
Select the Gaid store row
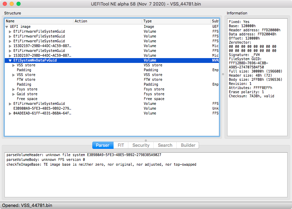tap(112, 94)
